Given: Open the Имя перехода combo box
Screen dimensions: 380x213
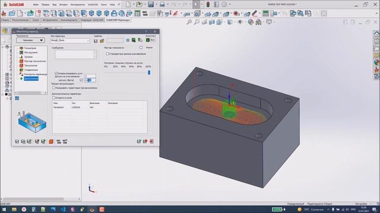Looking at the screenshot, I should coord(70,41).
